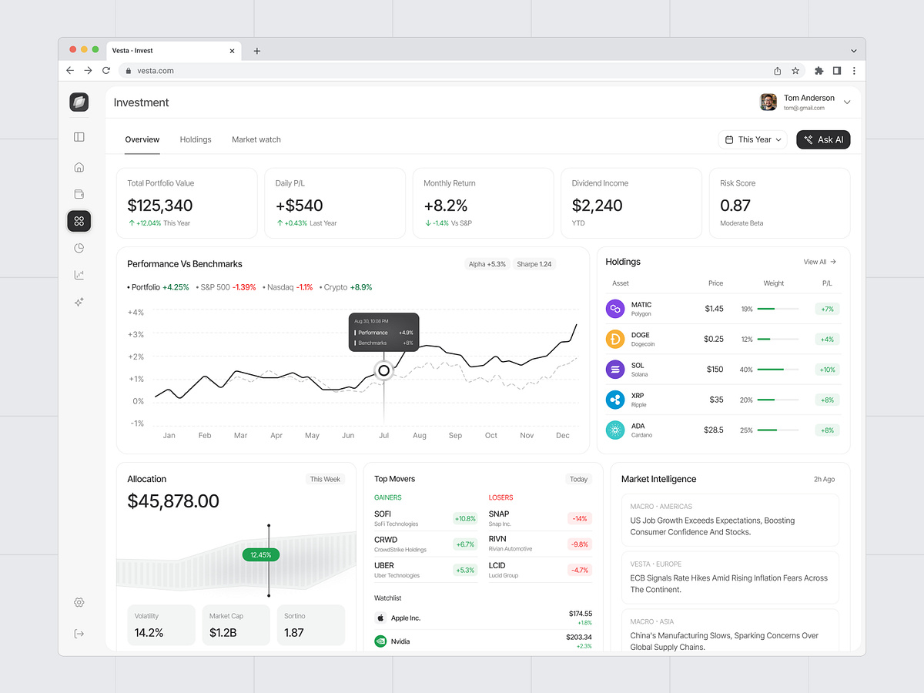Click the Ask AI button
The image size is (924, 693).
[823, 139]
